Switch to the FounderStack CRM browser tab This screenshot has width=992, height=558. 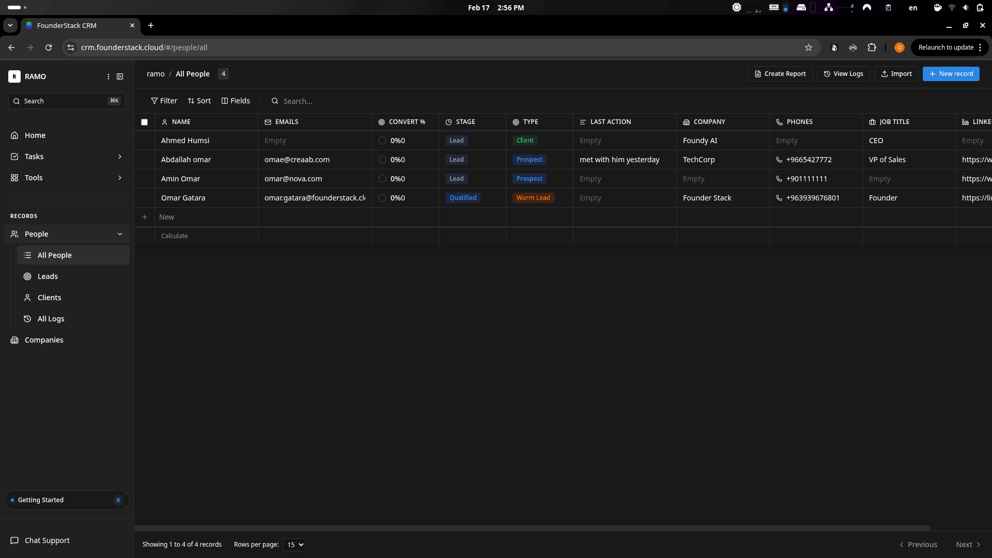(x=66, y=25)
